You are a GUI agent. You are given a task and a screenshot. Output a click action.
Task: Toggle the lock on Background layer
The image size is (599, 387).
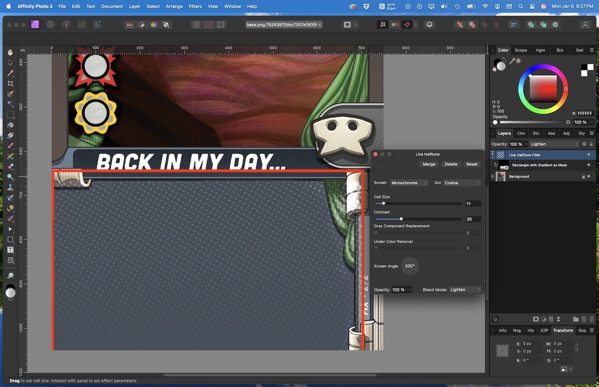point(583,176)
